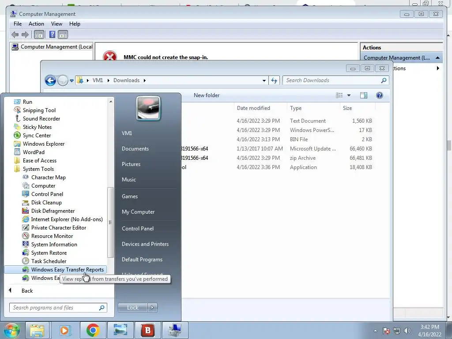This screenshot has width=452, height=339.
Task: Expand the More Actions submenu arrow
Action: click(438, 68)
